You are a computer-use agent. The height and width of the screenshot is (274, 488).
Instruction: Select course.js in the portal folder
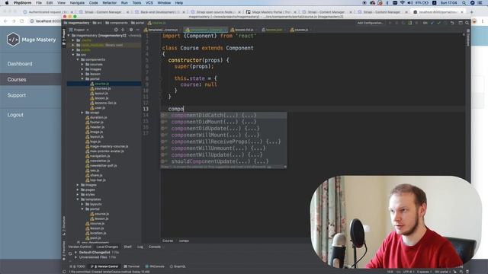tap(101, 84)
